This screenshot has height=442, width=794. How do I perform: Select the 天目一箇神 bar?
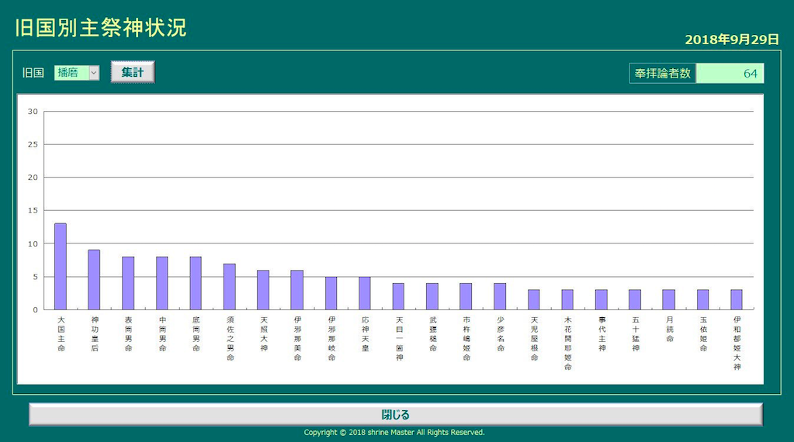coord(398,296)
